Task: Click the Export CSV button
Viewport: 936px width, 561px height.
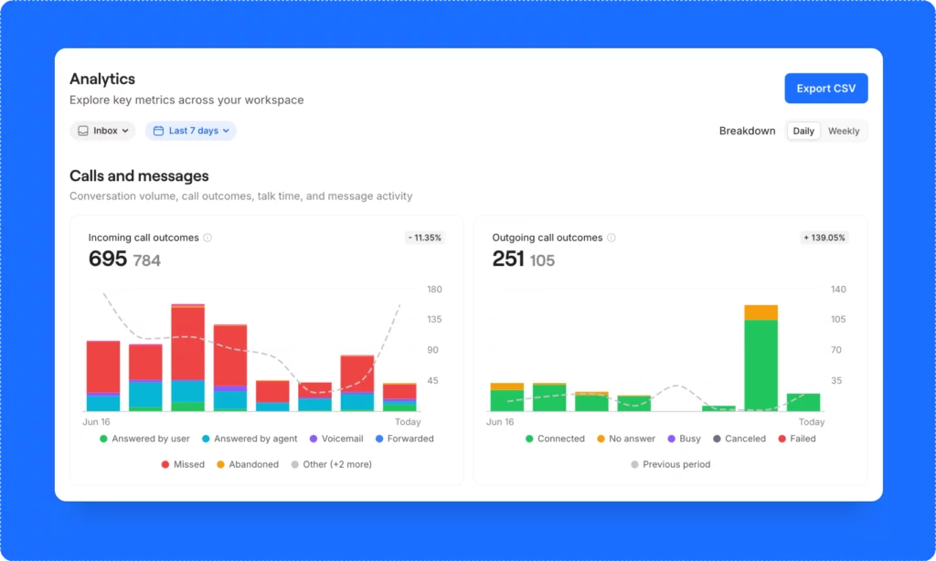Action: [x=825, y=89]
